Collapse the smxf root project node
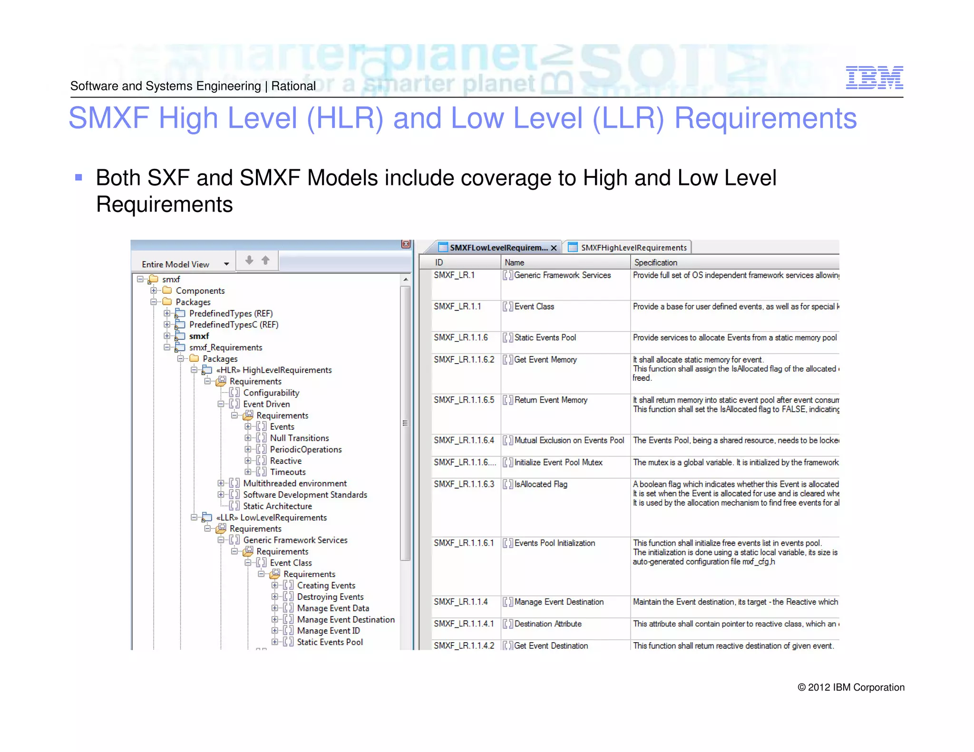Screen dimensions: 974x752 140,279
